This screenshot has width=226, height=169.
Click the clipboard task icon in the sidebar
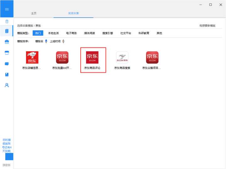[x=7, y=21]
